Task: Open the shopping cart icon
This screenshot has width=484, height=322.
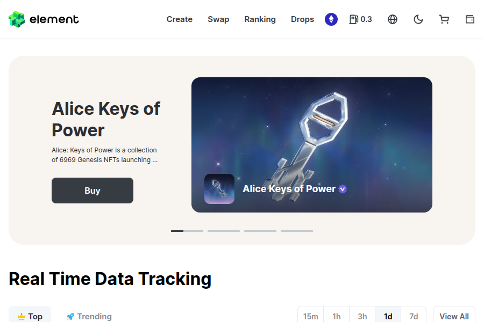Action: pyautogui.click(x=444, y=19)
